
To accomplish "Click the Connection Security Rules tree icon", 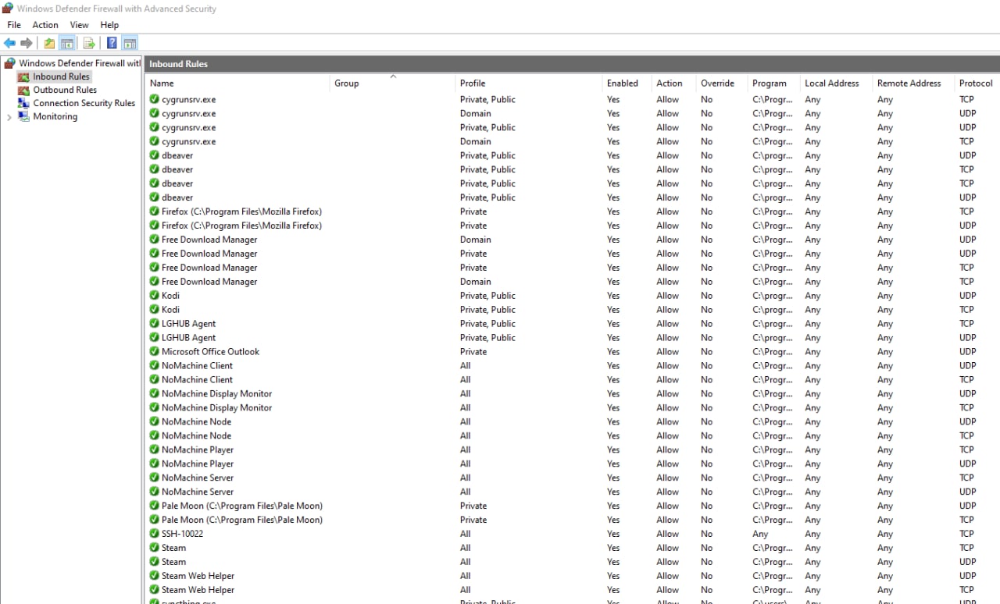I will coord(24,103).
